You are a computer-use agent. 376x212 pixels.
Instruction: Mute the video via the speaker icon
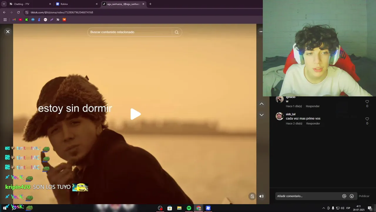coord(261,196)
